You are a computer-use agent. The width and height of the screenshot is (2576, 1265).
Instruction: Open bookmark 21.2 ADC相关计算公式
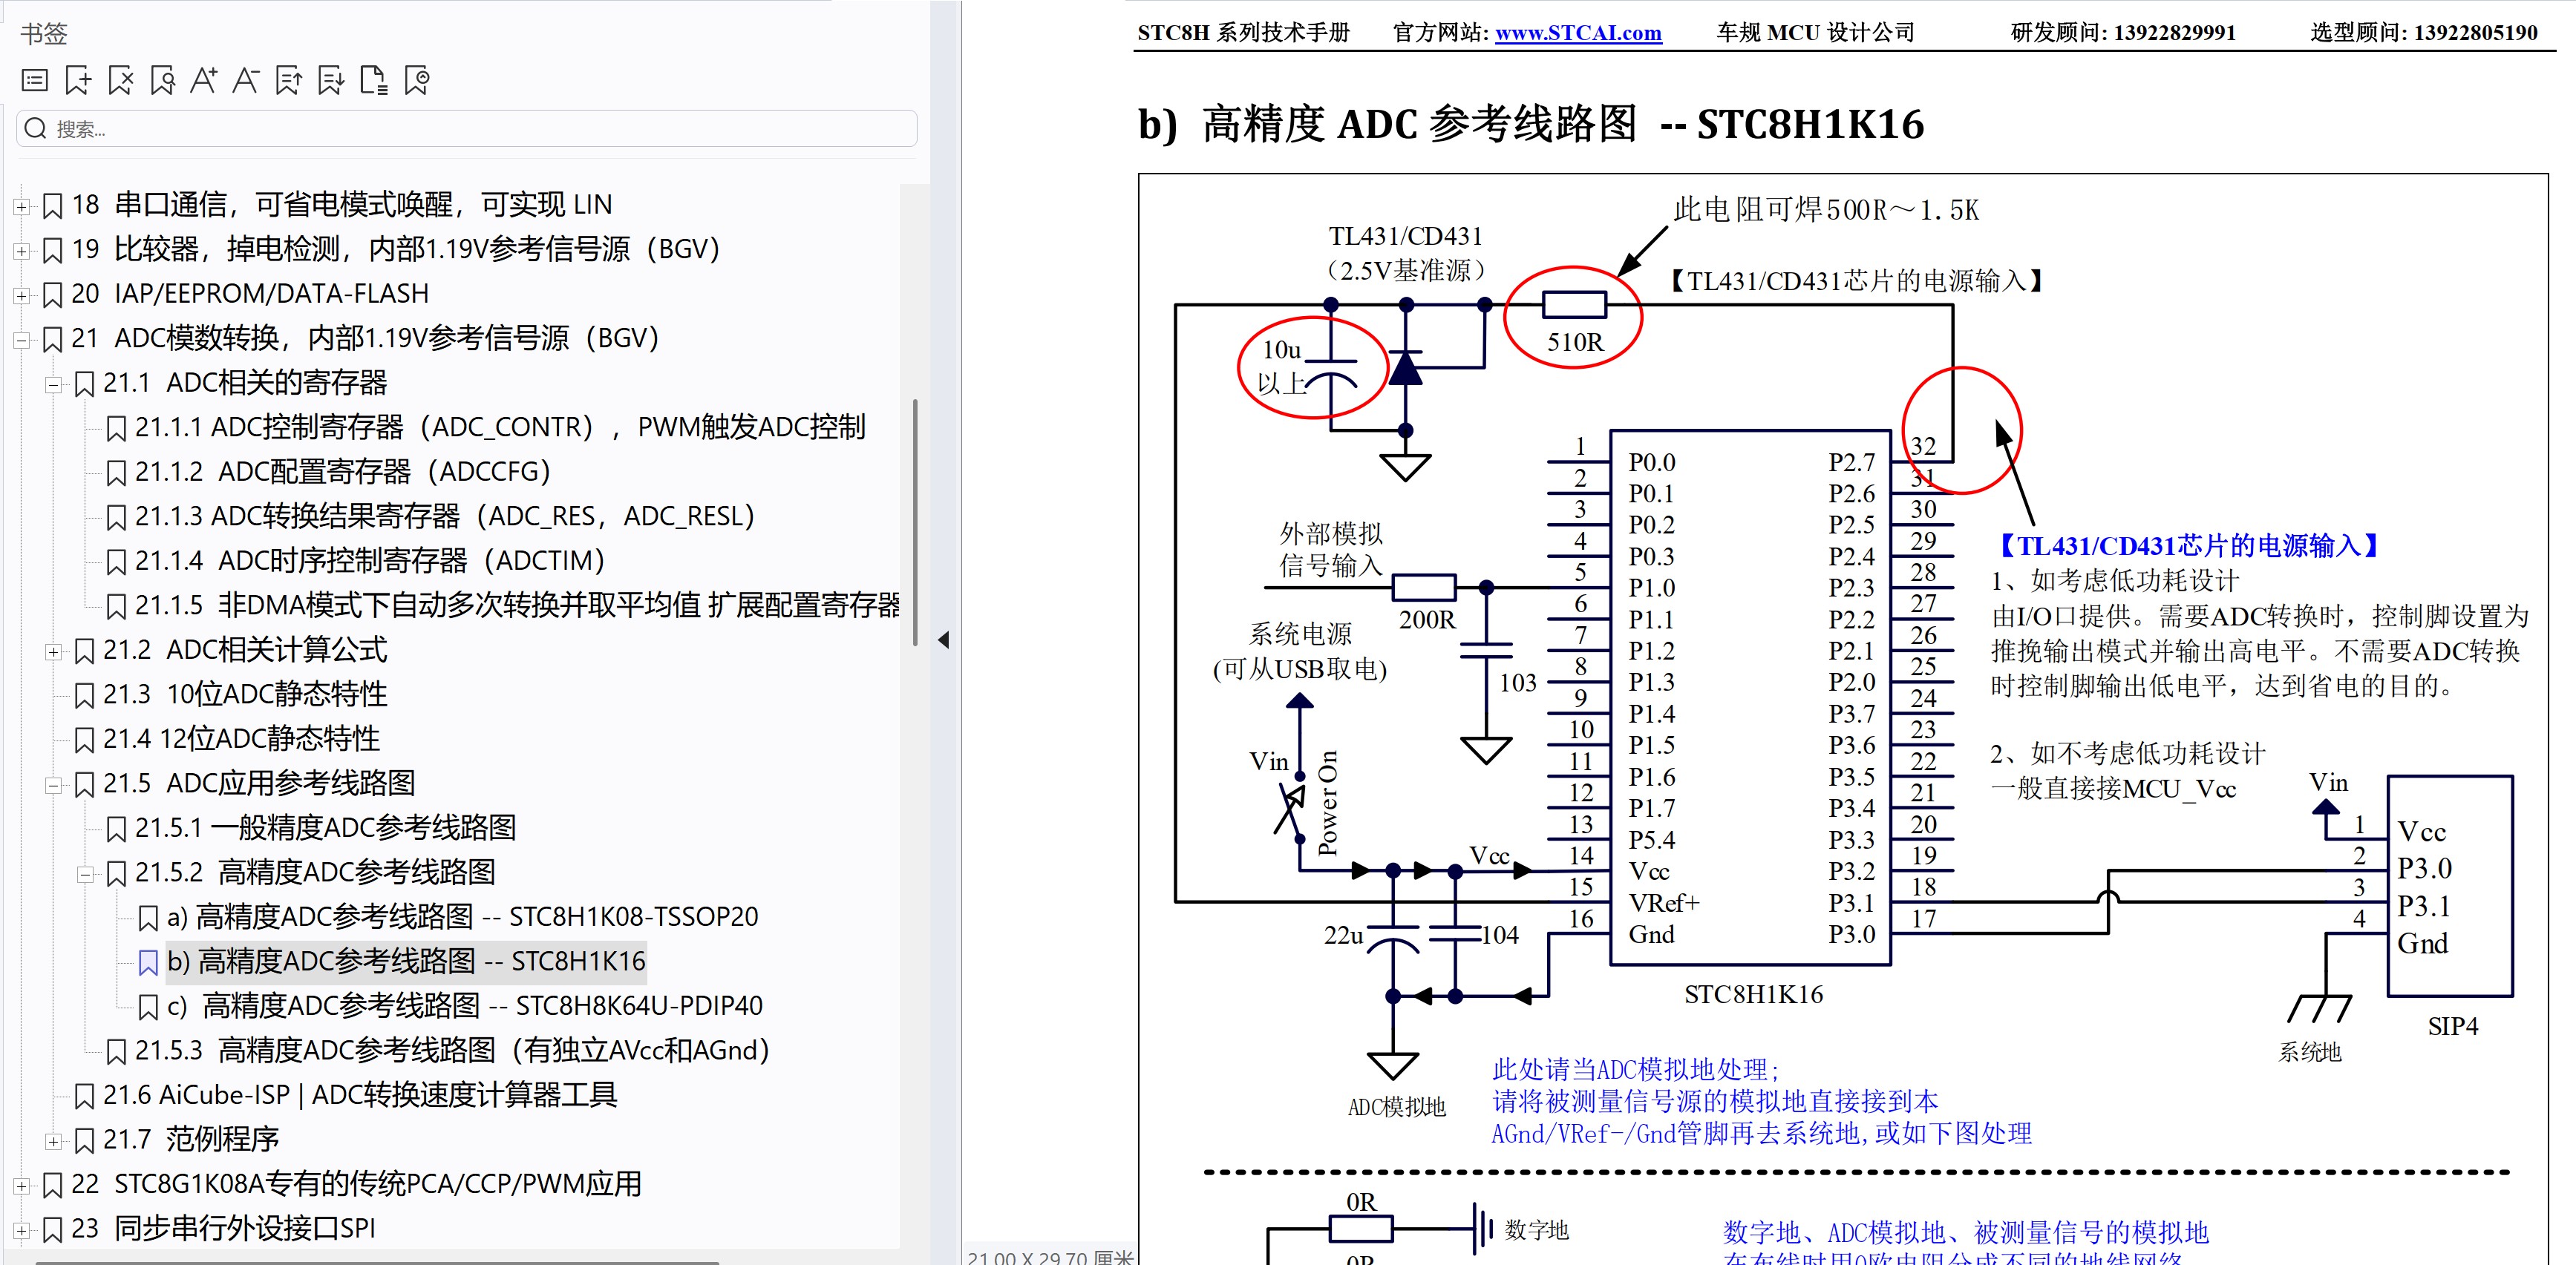pos(245,649)
